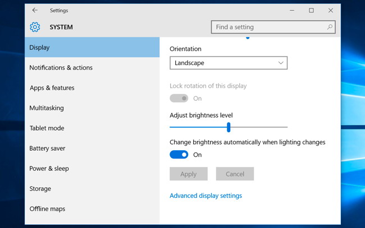This screenshot has height=228, width=365.
Task: Open the Multitasking section
Action: (47, 108)
